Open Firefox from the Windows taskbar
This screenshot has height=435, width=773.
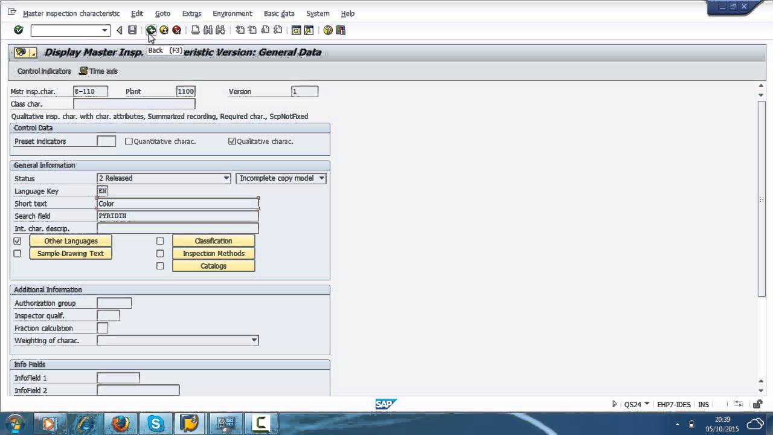[x=121, y=424]
